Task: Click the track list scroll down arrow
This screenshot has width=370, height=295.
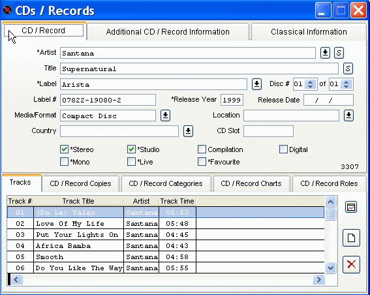Action: (x=330, y=268)
